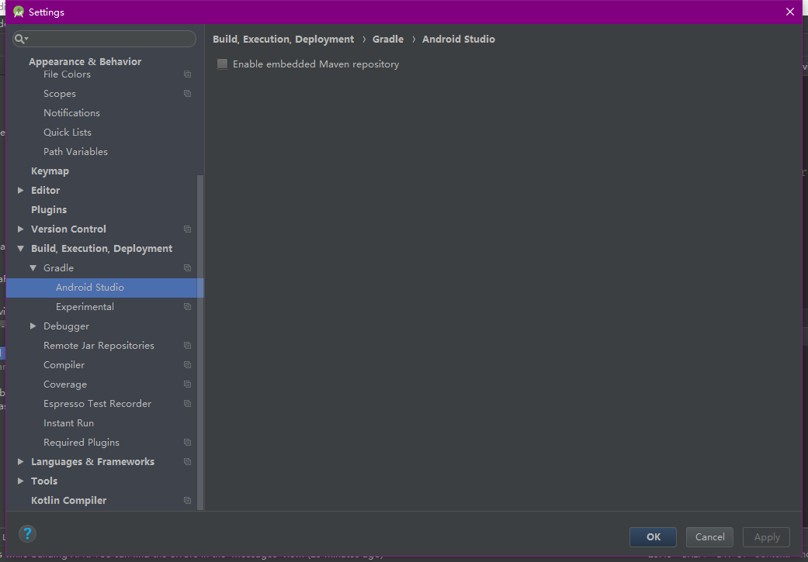Select the Tools category label
Screen dimensions: 808x562
pos(44,481)
